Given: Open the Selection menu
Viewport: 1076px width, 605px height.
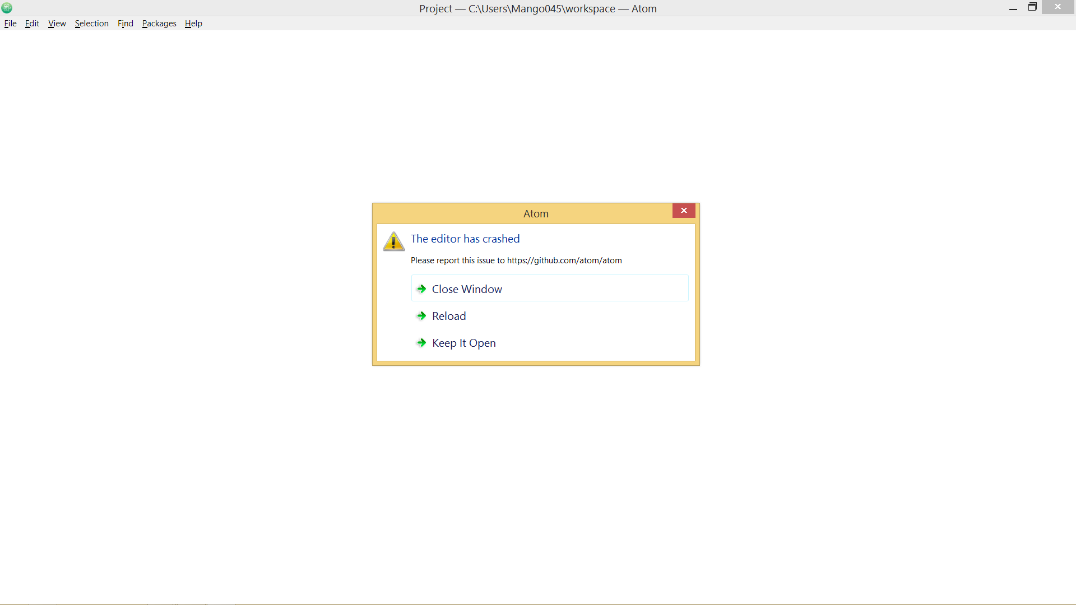Looking at the screenshot, I should [x=91, y=23].
